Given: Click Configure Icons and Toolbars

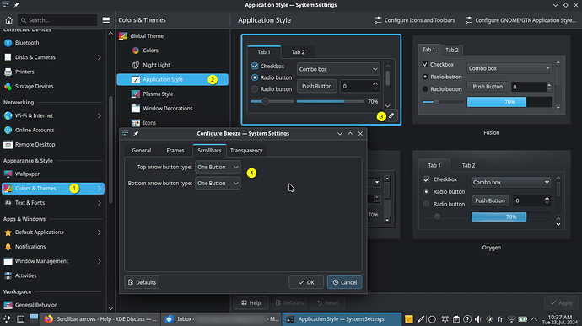Looking at the screenshot, I should point(415,20).
